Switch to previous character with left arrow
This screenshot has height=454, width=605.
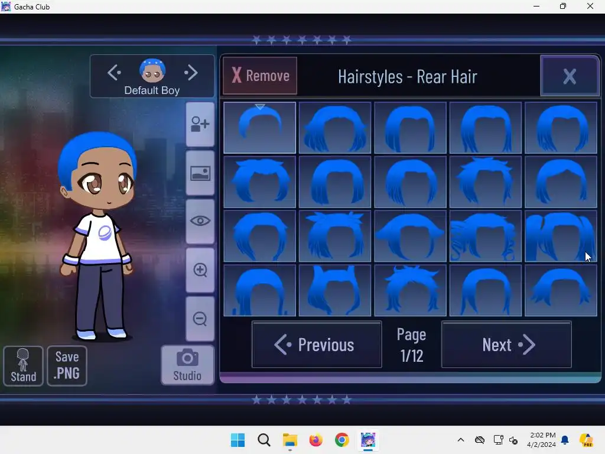click(x=114, y=73)
